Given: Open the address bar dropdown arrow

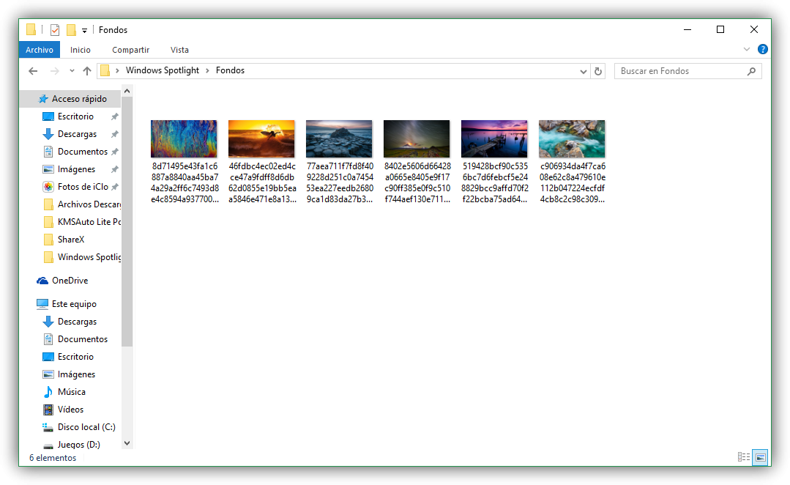Looking at the screenshot, I should (x=583, y=70).
